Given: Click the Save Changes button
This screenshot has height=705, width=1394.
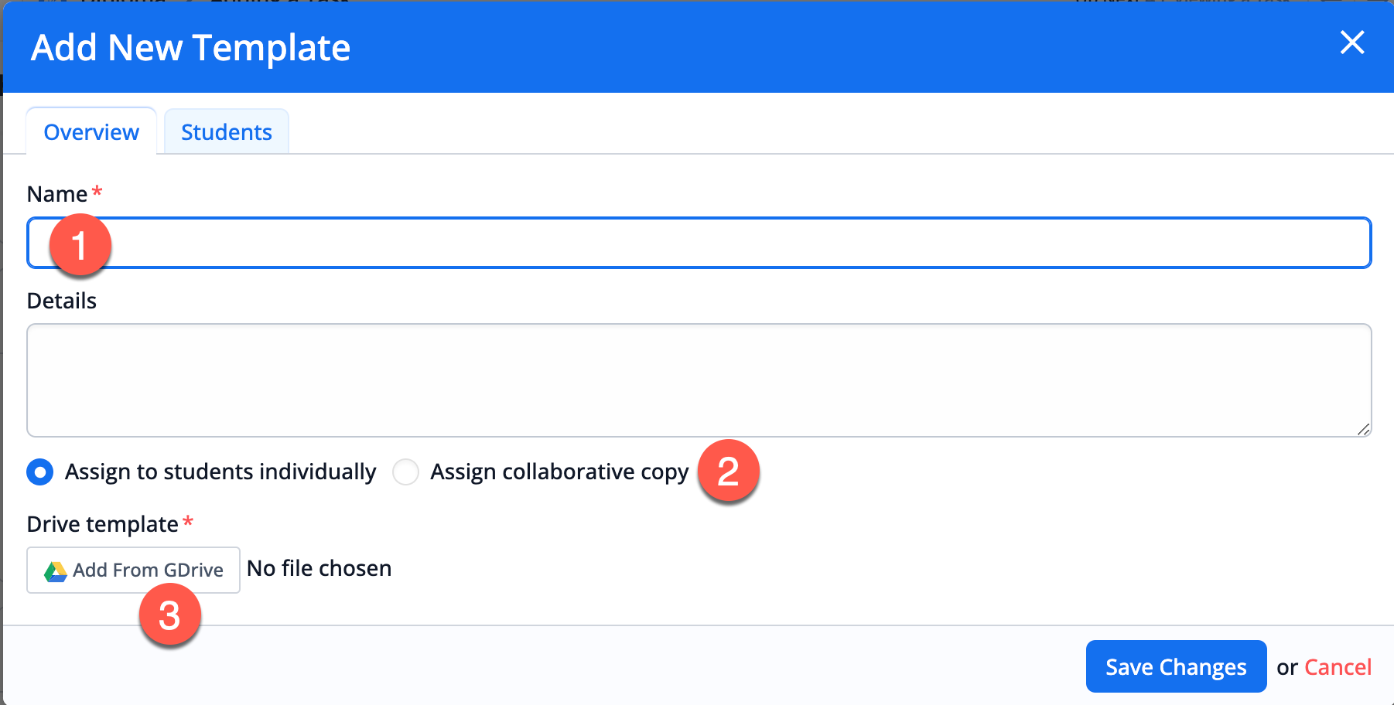Looking at the screenshot, I should (x=1175, y=666).
